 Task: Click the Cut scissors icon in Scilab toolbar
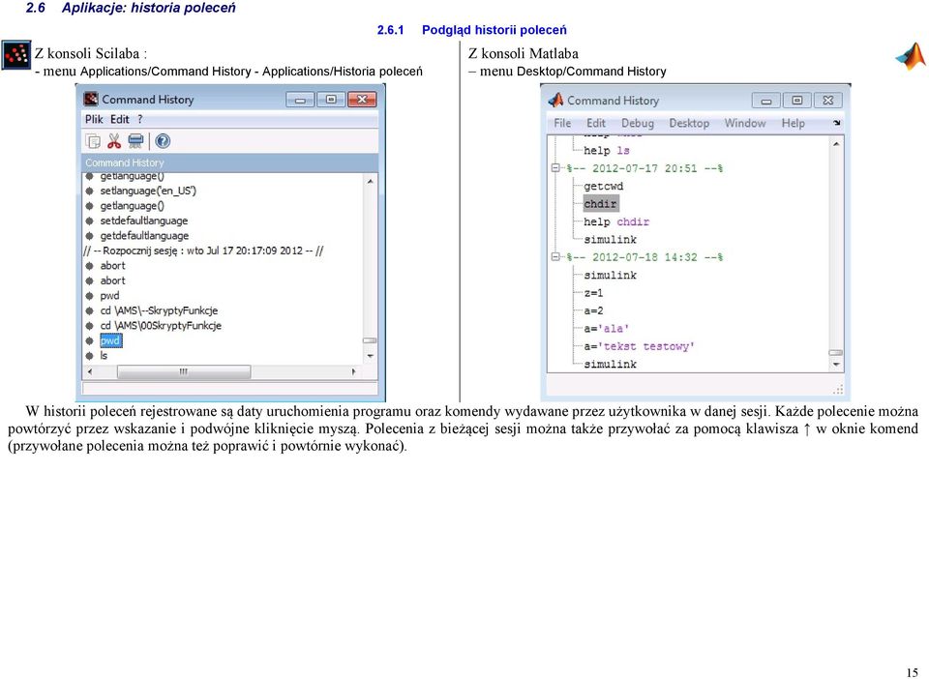click(114, 141)
